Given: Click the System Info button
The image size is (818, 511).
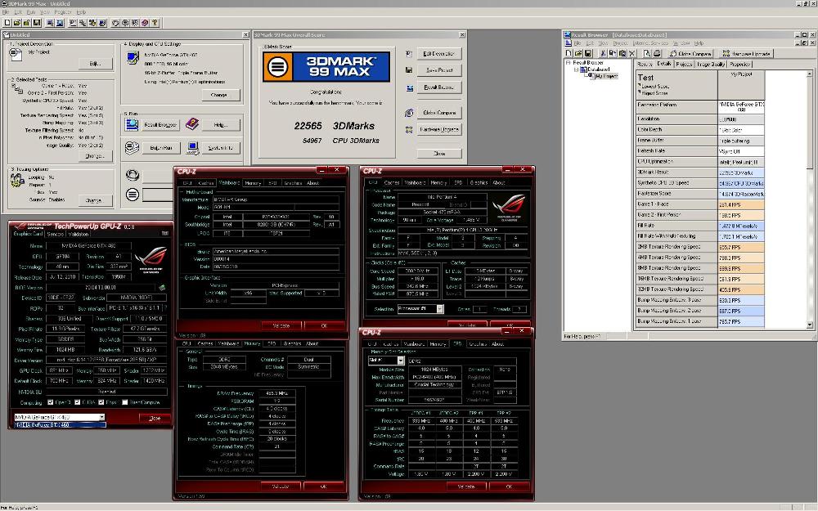Looking at the screenshot, I should click(x=221, y=148).
